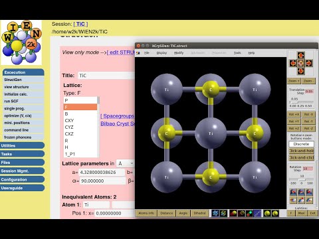319x239 pixels.
Task: Click the second yellow sphere icon
Action: (275, 213)
